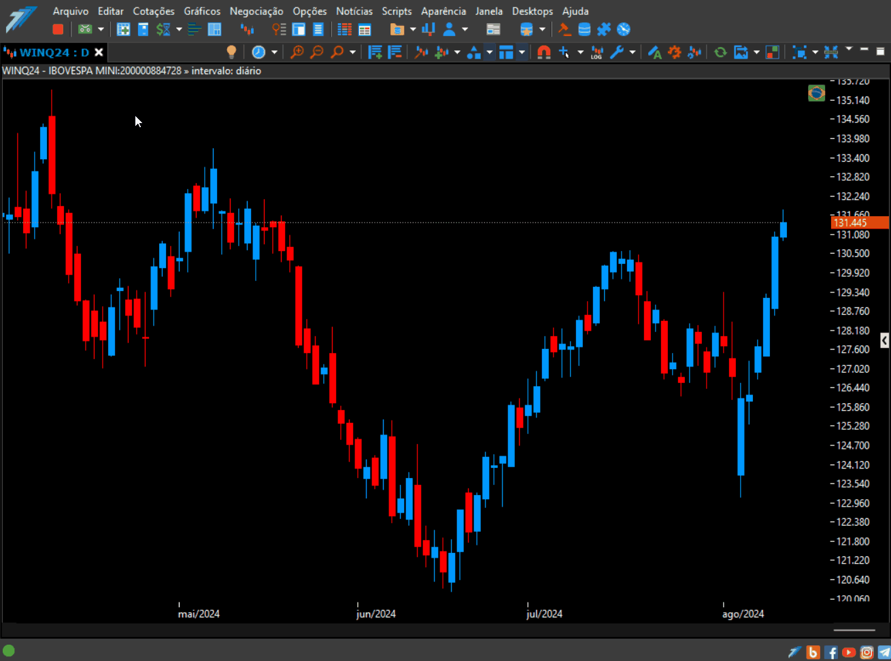Click the green robot trading icon
This screenshot has height=661, width=891.
pos(85,29)
